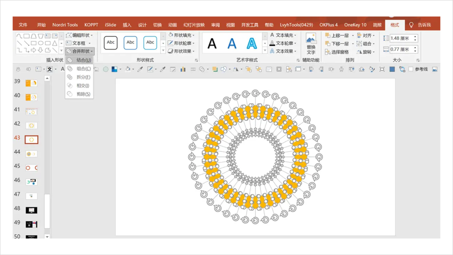Open 文本填充 text fill dropdown
This screenshot has height=255, width=453.
(283, 35)
